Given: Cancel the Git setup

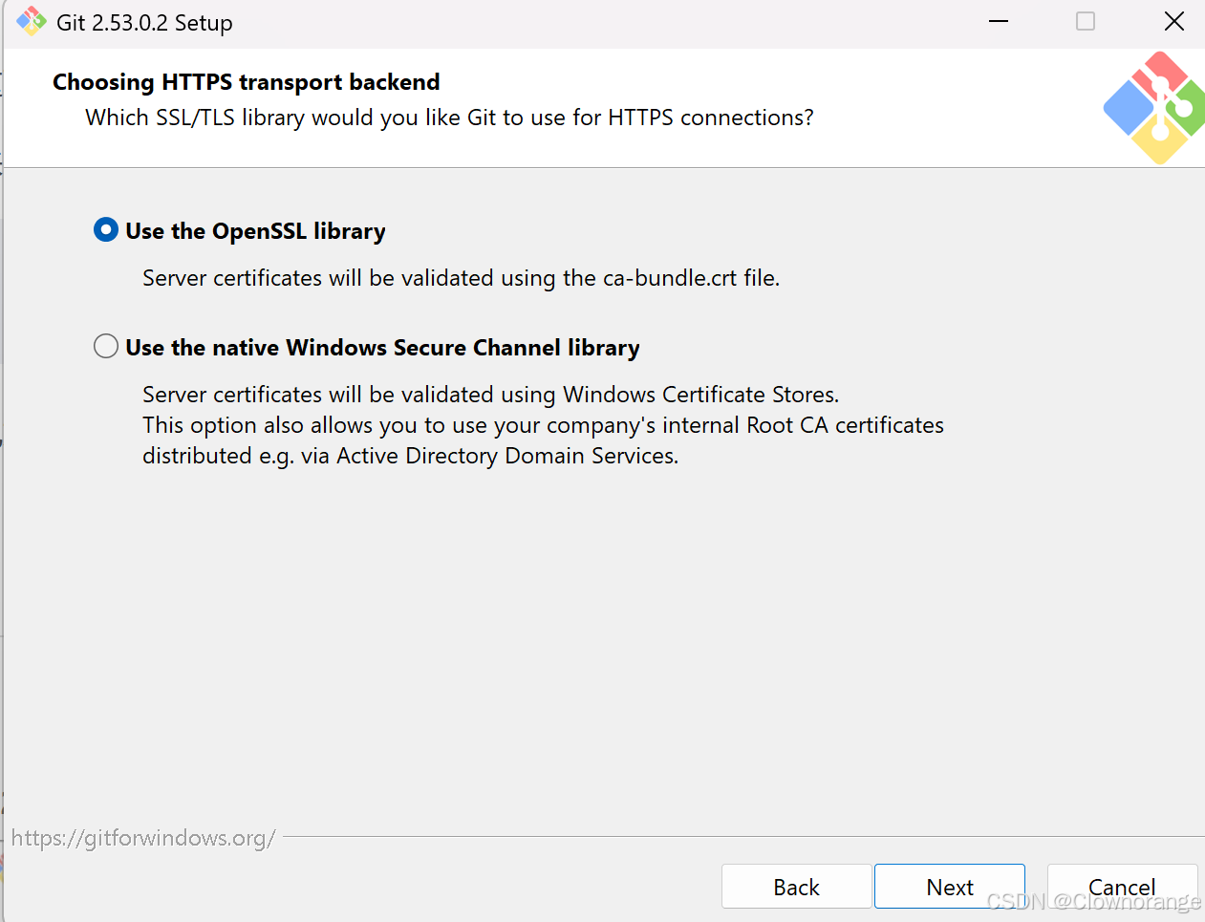Looking at the screenshot, I should pos(1122,887).
